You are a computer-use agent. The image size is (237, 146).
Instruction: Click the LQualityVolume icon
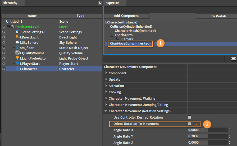(x=17, y=52)
